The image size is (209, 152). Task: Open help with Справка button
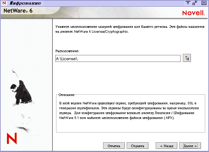138,146
